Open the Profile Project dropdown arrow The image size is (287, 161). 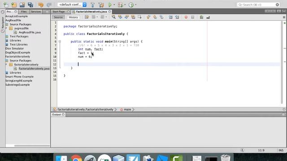(x=135, y=5)
